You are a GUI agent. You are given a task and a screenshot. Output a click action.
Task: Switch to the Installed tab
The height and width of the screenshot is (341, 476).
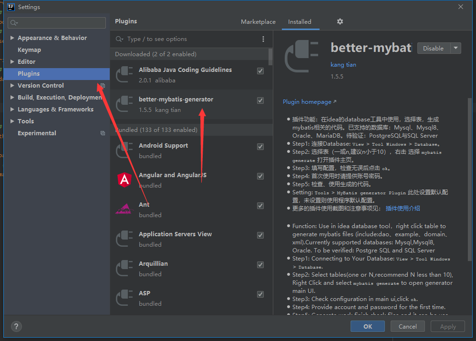[x=300, y=22]
